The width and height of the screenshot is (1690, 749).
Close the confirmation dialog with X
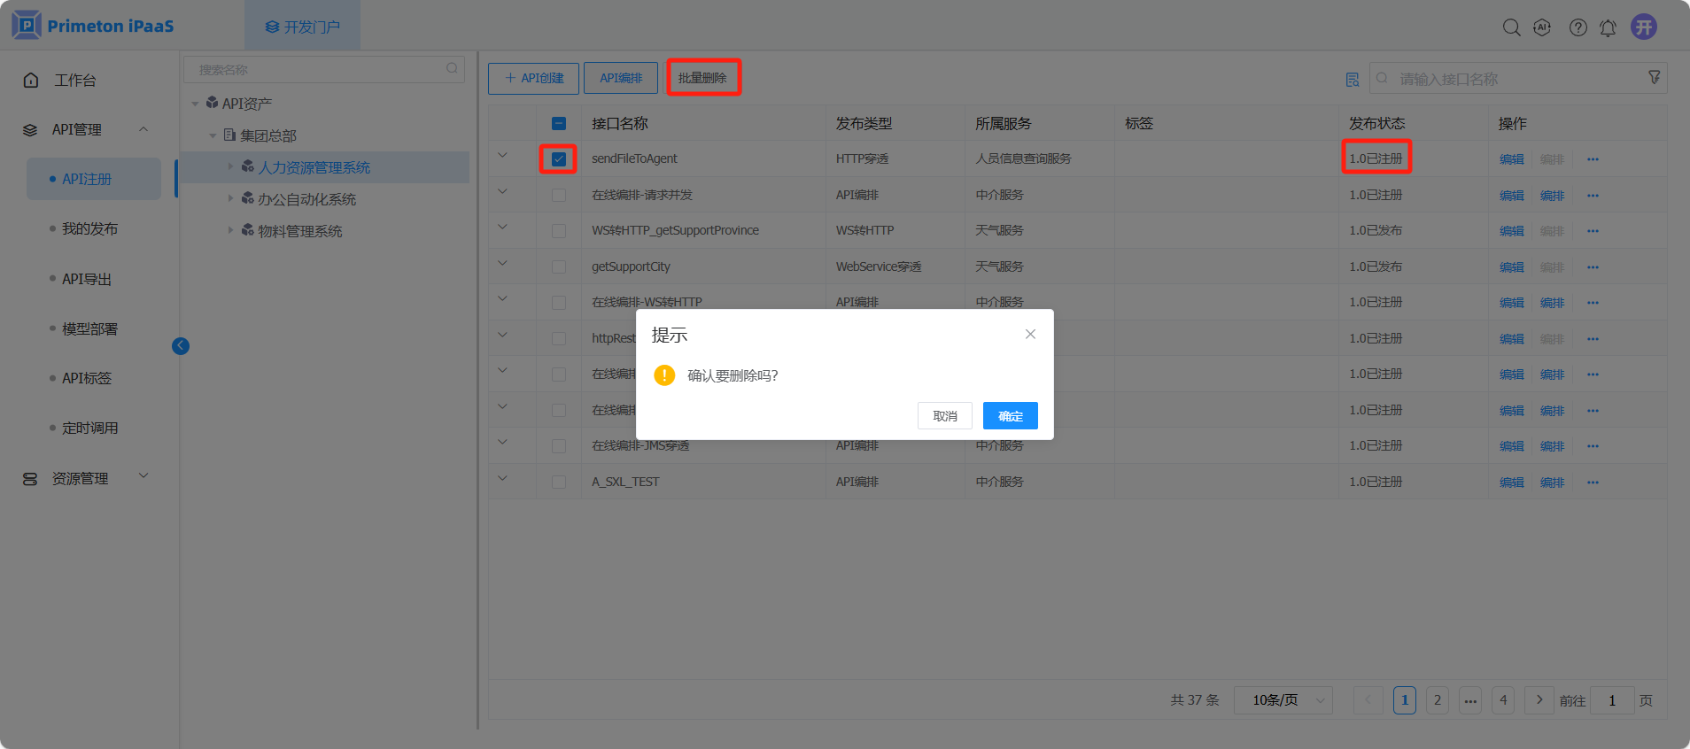pos(1030,334)
